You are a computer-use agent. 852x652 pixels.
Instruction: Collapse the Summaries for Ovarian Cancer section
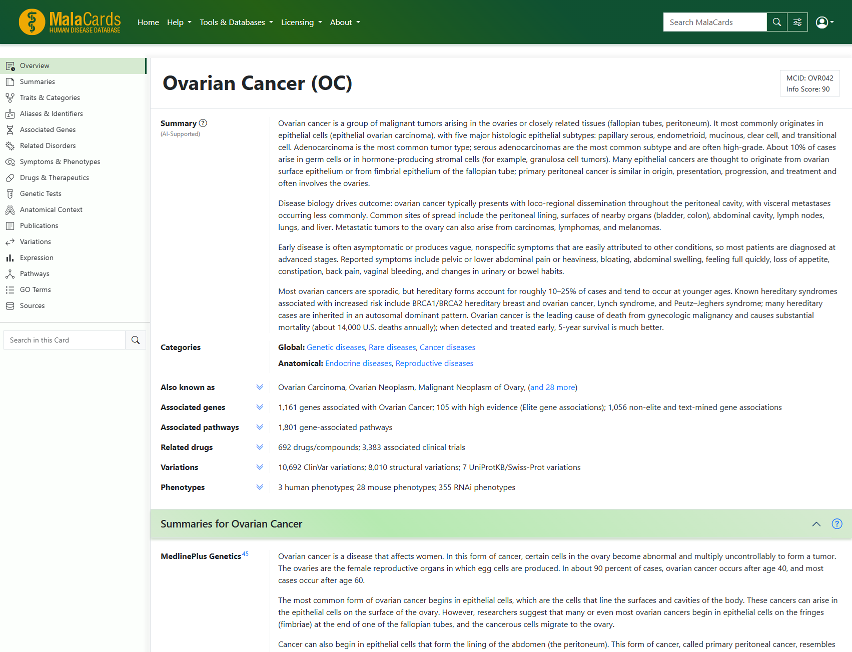pos(816,524)
